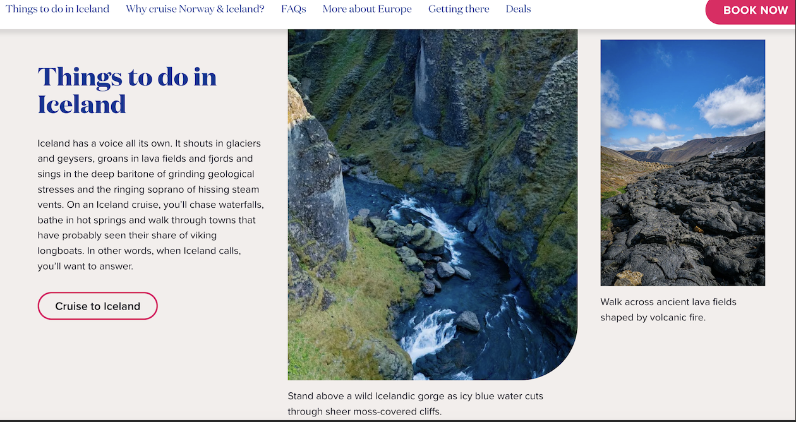
Task: Open the Icelandic gorge photo
Action: [x=432, y=203]
